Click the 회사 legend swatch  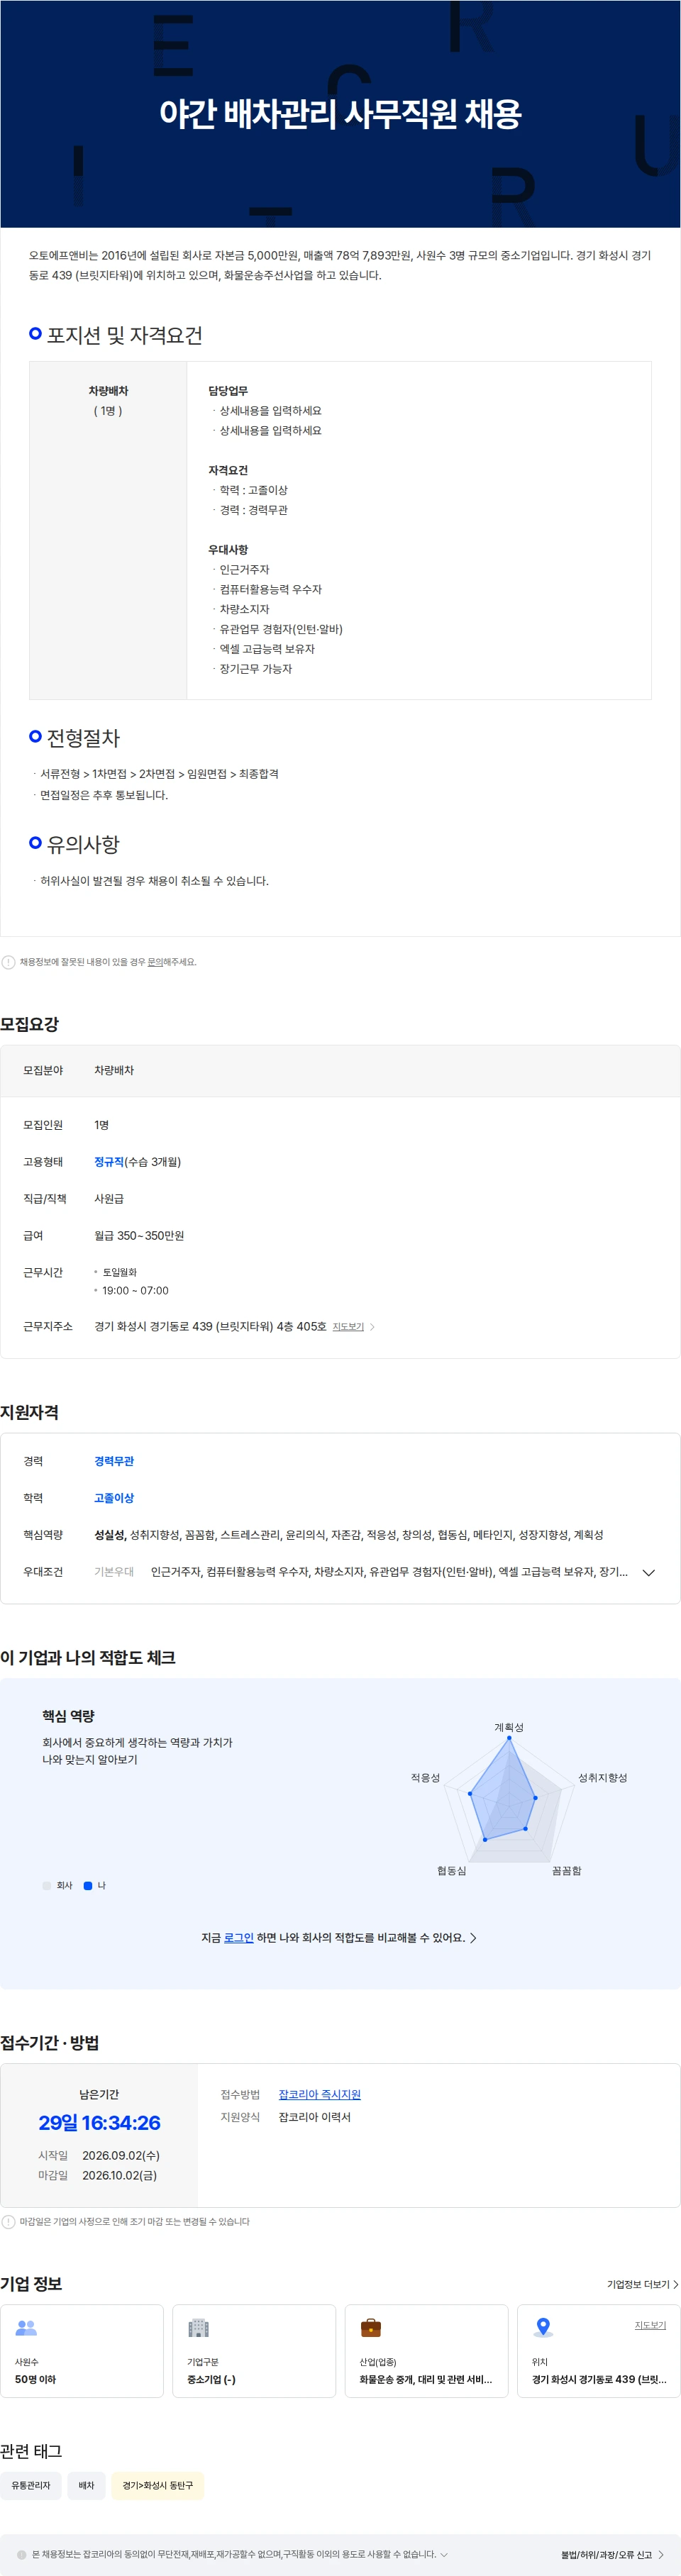coord(46,1885)
